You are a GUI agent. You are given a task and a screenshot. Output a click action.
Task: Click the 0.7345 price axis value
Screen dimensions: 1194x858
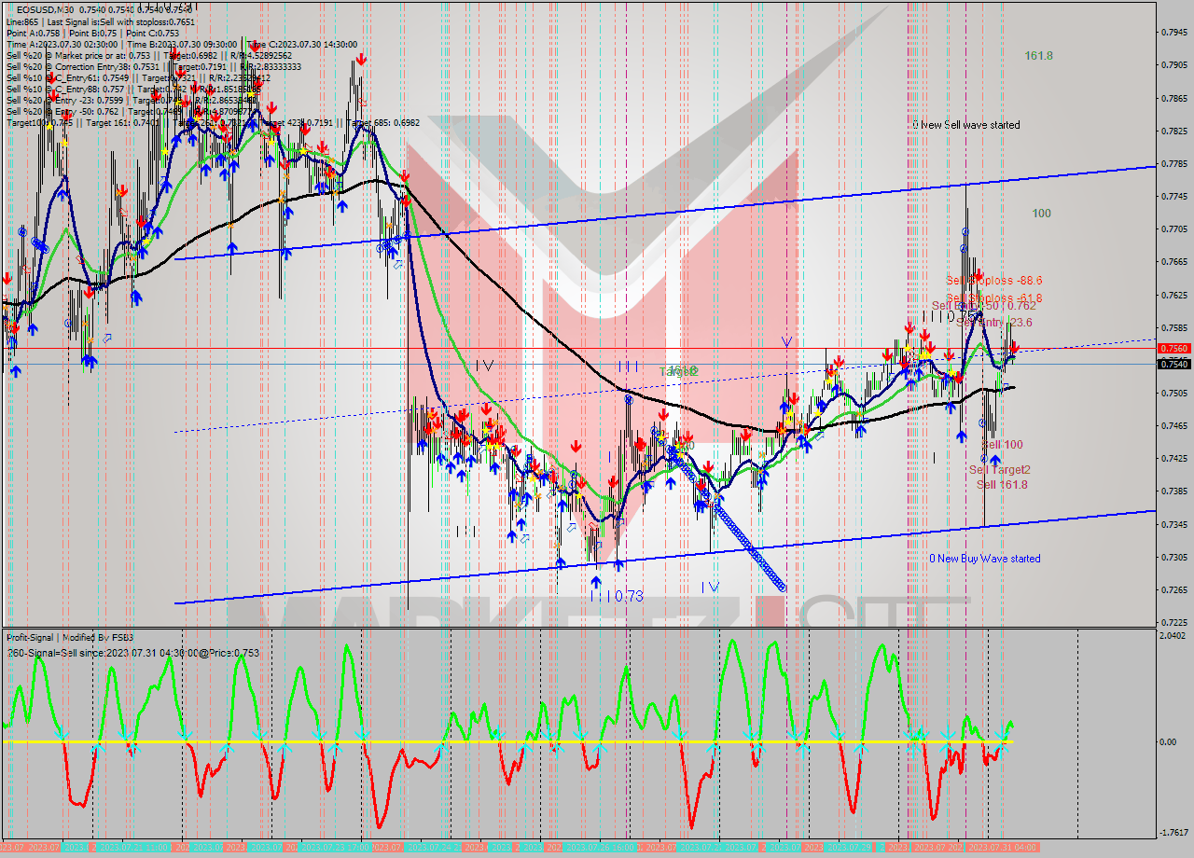click(x=1173, y=524)
